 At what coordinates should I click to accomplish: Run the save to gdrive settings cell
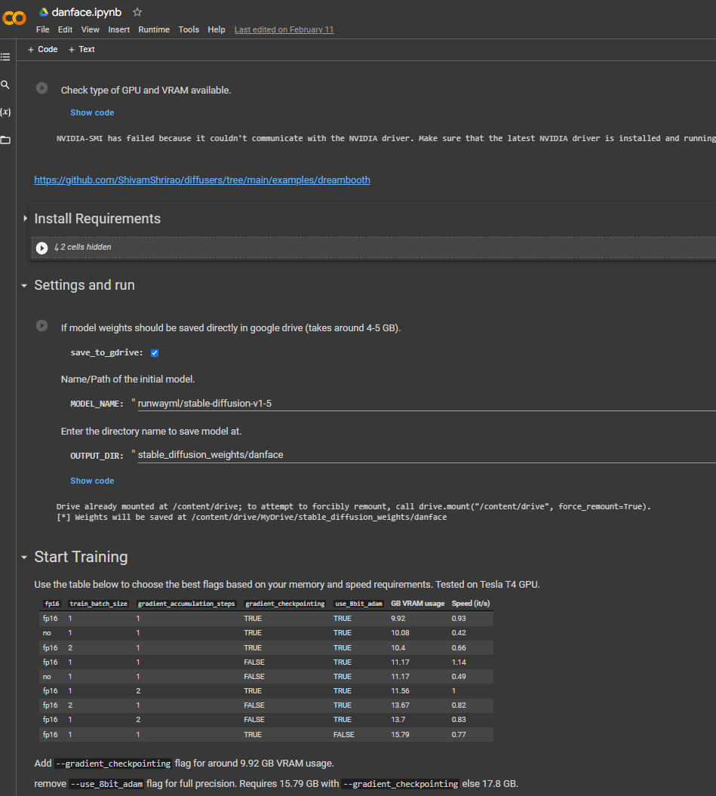42,325
